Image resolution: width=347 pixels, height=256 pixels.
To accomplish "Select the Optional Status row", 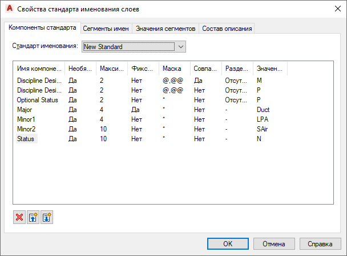I will click(x=37, y=100).
